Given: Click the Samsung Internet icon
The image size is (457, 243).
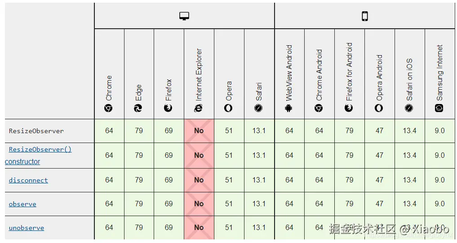Looking at the screenshot, I should coord(439,108).
